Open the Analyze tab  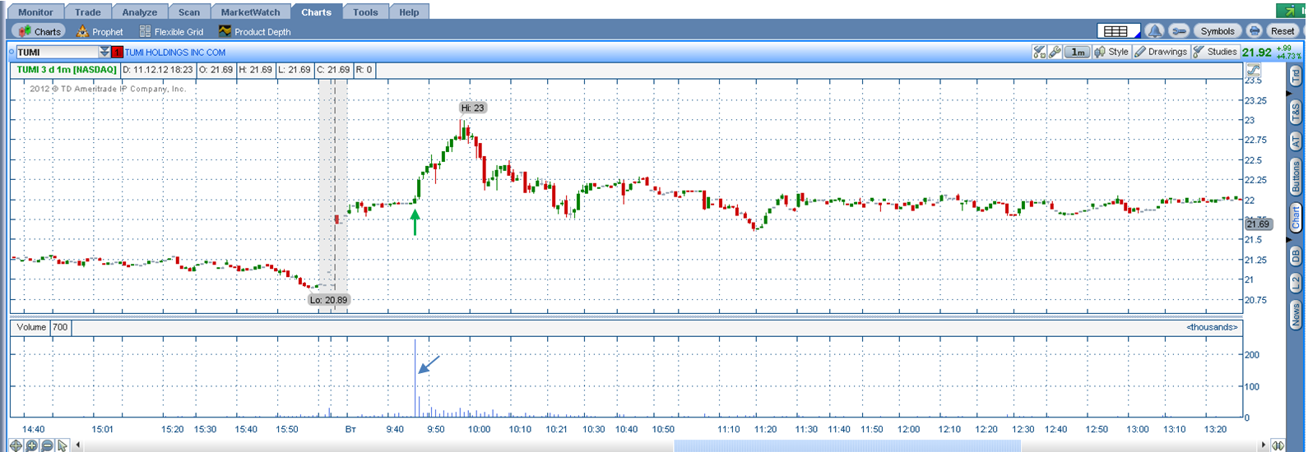coord(140,12)
